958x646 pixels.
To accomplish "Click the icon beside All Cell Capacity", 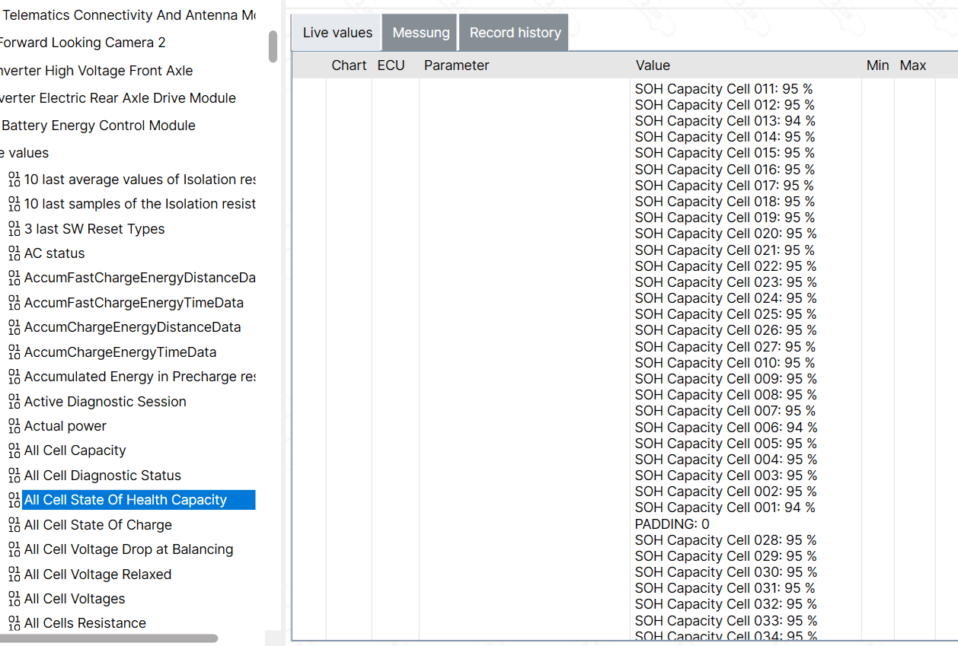I will (14, 450).
